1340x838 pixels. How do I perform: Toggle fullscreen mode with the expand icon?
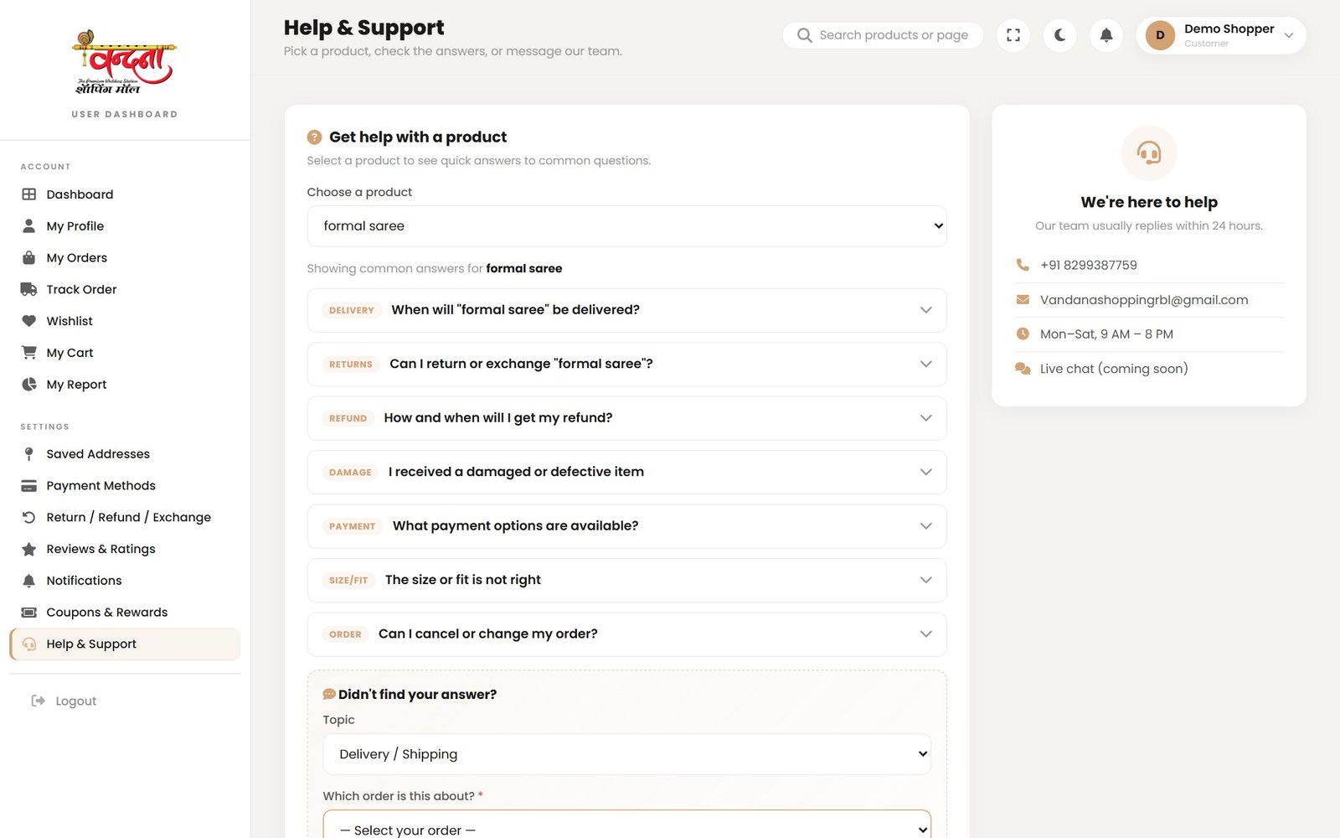coord(1013,35)
